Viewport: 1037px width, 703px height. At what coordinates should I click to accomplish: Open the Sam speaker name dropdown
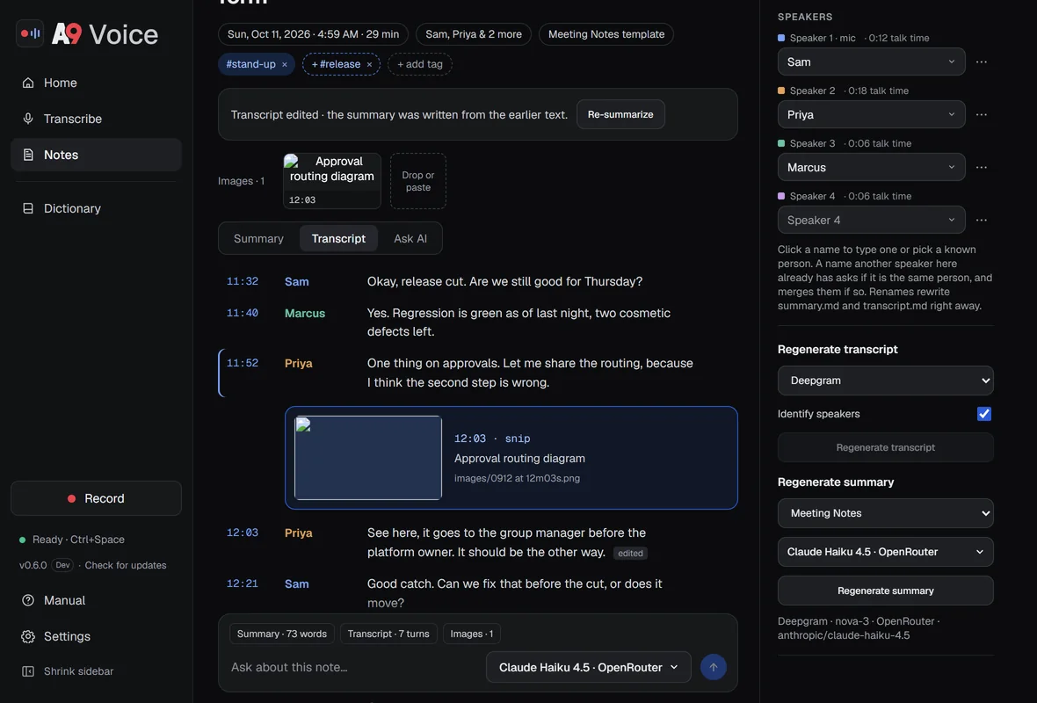[x=871, y=62]
